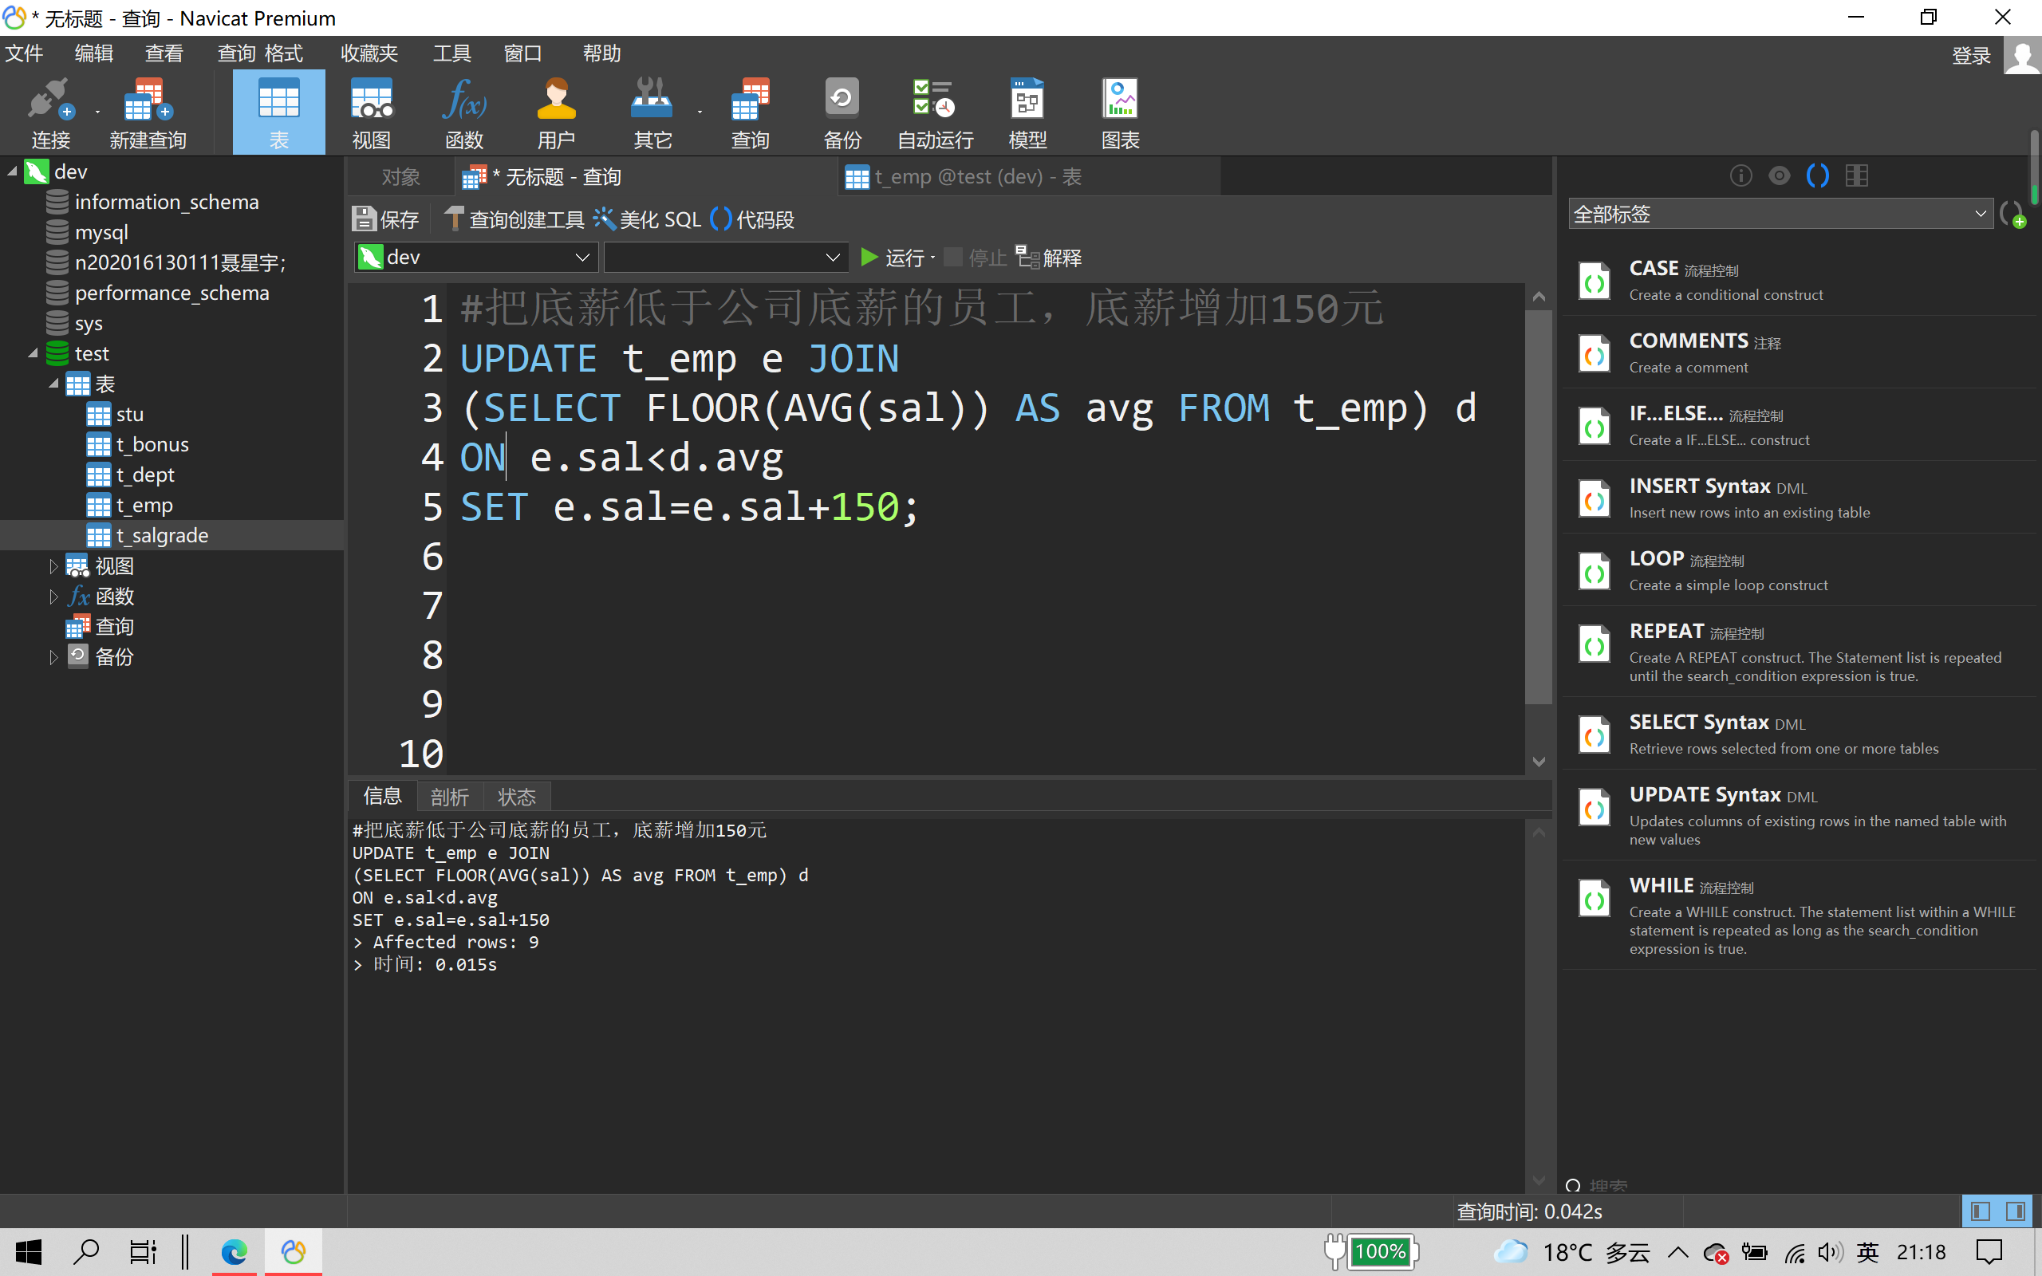Click the New Query (新建查询) toolbar icon
2042x1276 pixels.
(x=148, y=113)
